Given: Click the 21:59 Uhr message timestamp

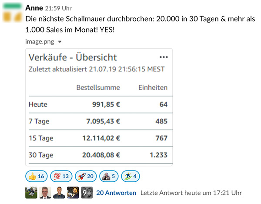Looking at the screenshot, I should point(58,8).
